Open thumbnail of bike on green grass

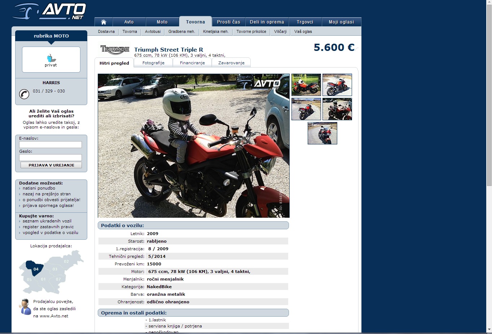306,85
